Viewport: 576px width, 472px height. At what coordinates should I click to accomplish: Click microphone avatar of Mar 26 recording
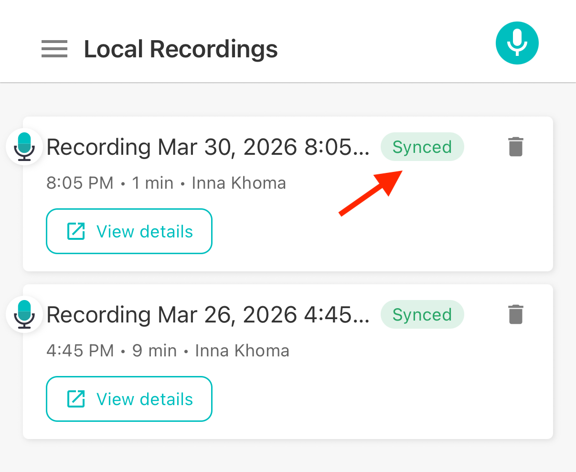click(x=24, y=314)
